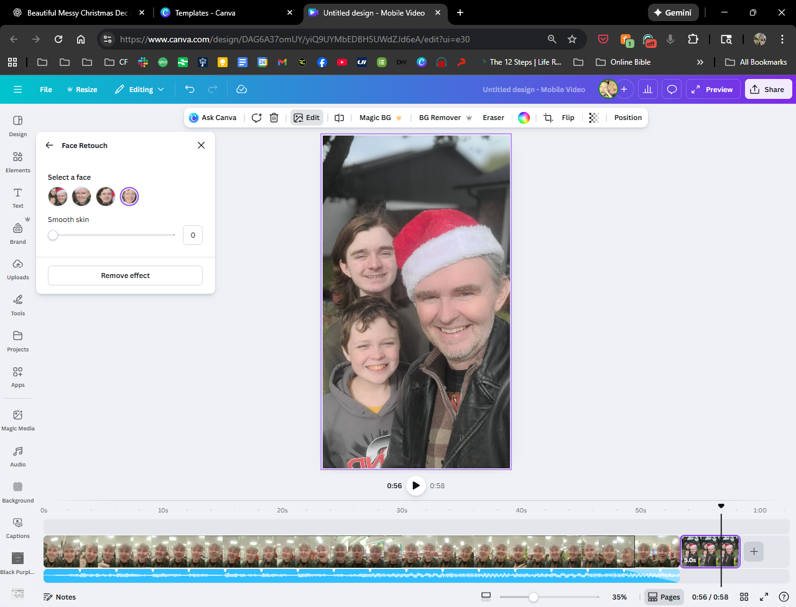Image resolution: width=796 pixels, height=607 pixels.
Task: Click the trash delete icon in toolbar
Action: [x=274, y=118]
